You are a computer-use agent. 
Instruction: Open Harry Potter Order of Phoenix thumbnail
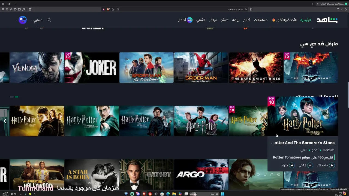(x=92, y=121)
